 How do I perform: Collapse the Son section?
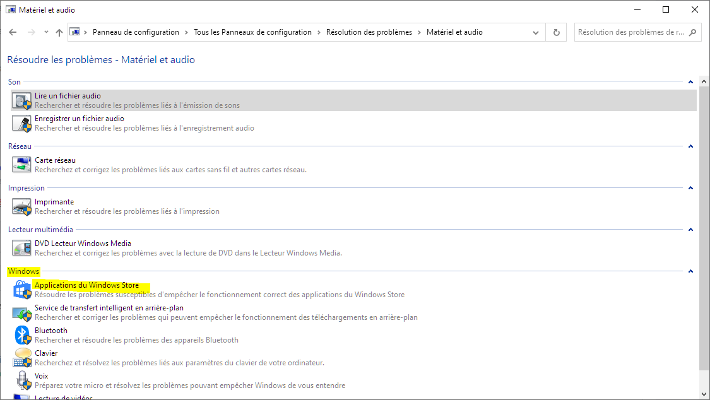pyautogui.click(x=691, y=82)
